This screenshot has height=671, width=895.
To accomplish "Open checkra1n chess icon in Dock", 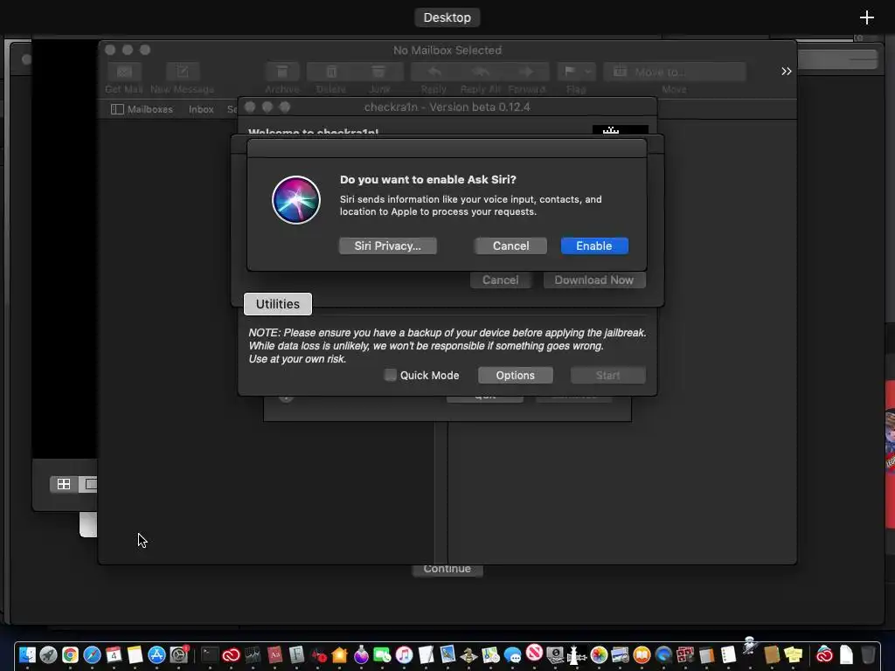I will coord(577,654).
